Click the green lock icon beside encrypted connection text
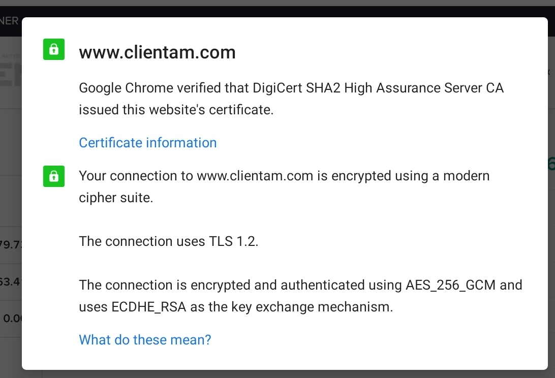The height and width of the screenshot is (378, 555). [54, 176]
